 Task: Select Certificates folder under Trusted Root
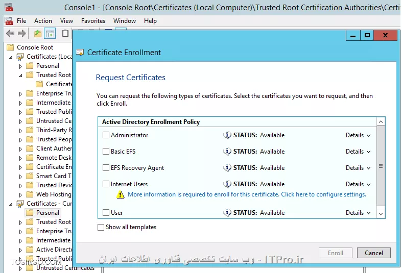59,84
